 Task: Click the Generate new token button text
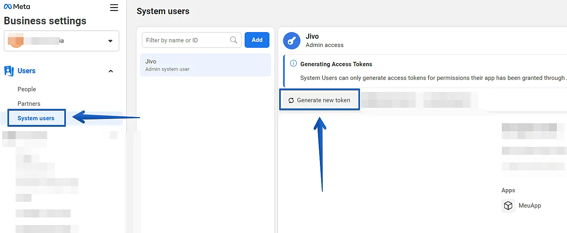click(x=323, y=100)
